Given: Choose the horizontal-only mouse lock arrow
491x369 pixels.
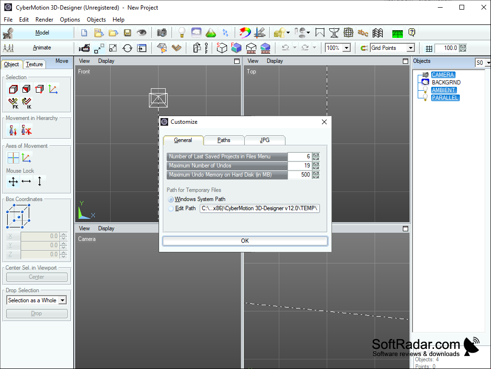Looking at the screenshot, I should (26, 181).
